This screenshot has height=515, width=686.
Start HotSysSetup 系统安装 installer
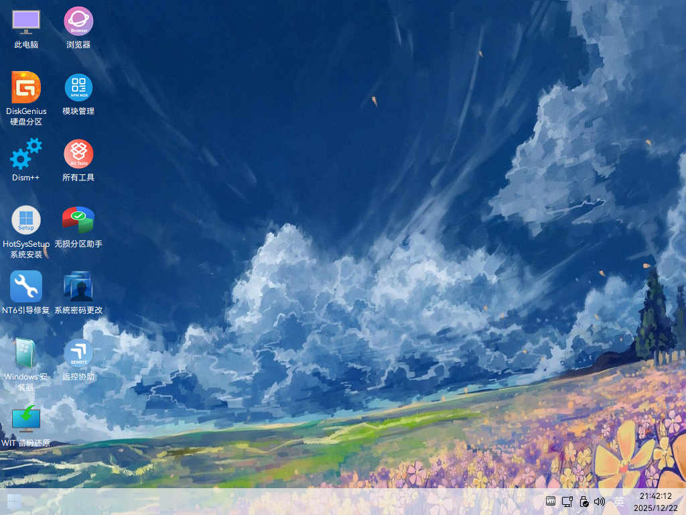[26, 220]
